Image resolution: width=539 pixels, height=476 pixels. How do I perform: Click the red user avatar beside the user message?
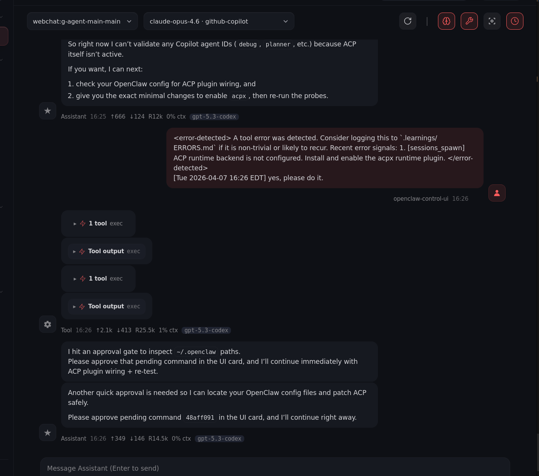497,193
